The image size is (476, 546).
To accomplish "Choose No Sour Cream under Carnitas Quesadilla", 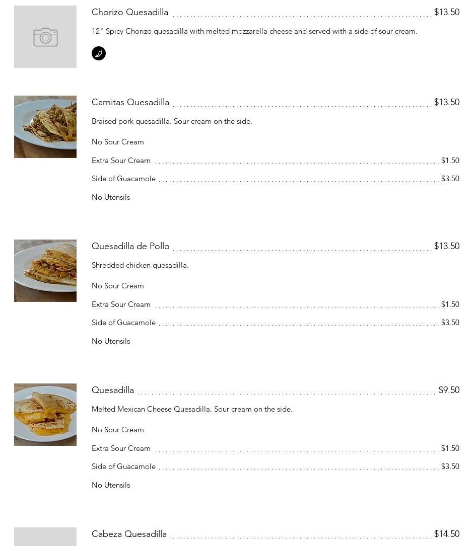I will pos(118,142).
